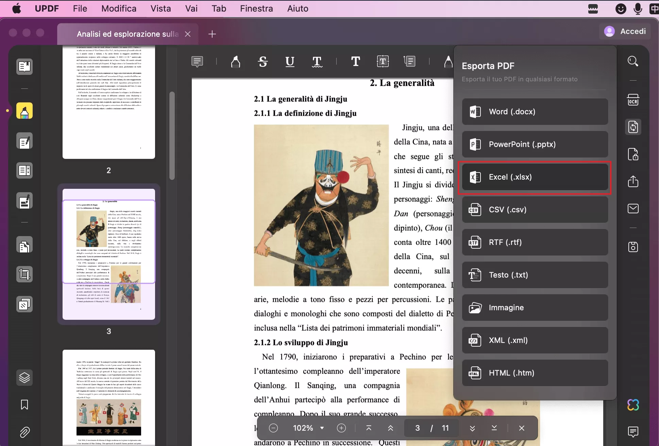This screenshot has height=446, width=659.
Task: Open the Edit PDF tool in left sidebar
Action: pyautogui.click(x=24, y=141)
